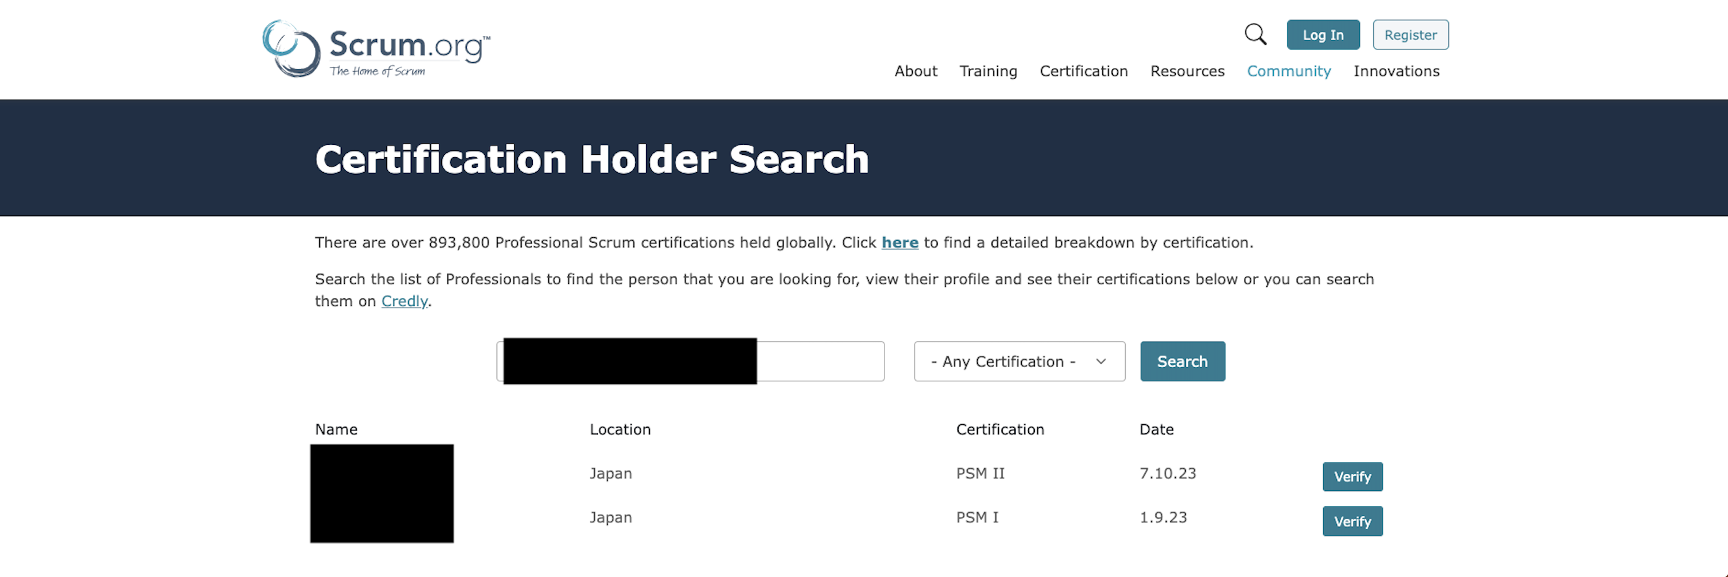Viewport: 1728px width, 577px height.
Task: Verify the PSM II certification
Action: click(x=1352, y=476)
